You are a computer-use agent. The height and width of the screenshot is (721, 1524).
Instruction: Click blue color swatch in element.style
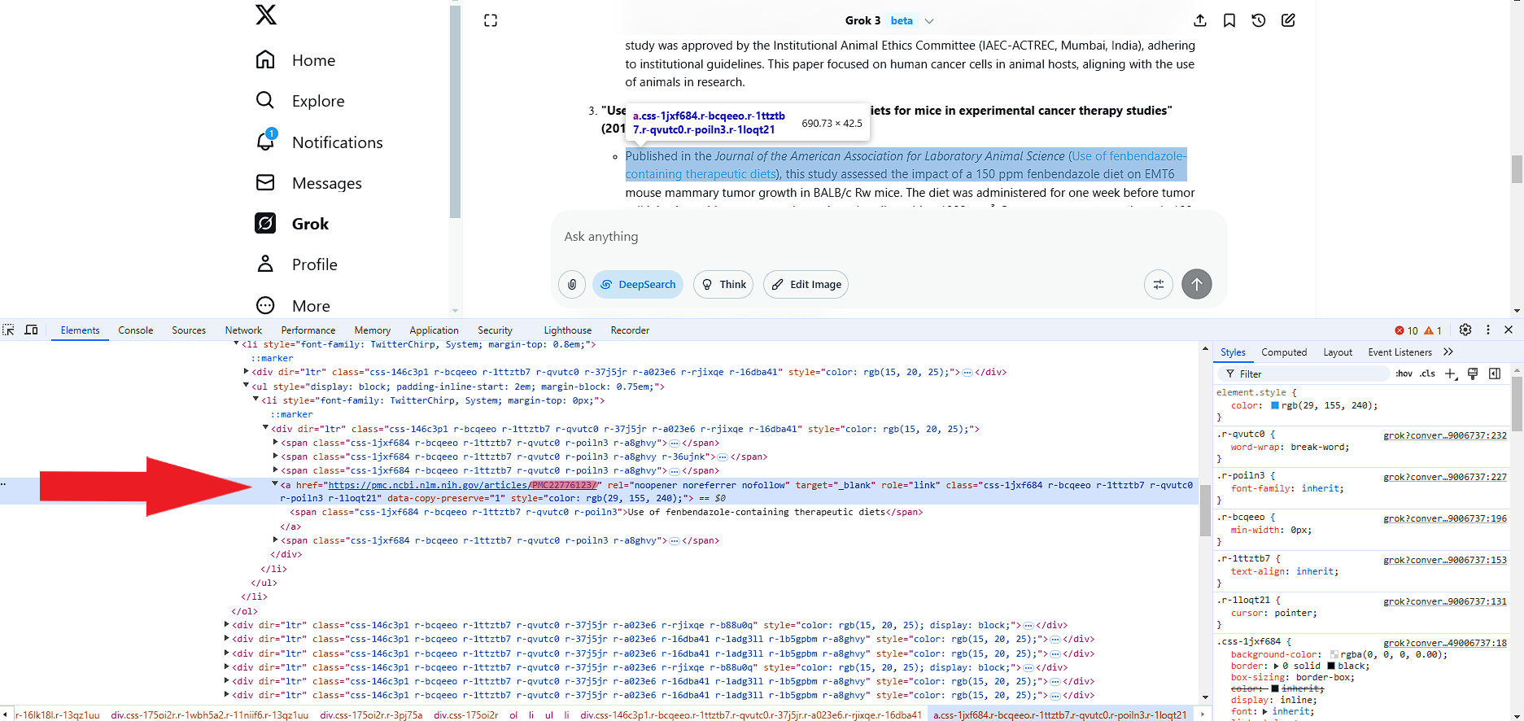pos(1275,405)
